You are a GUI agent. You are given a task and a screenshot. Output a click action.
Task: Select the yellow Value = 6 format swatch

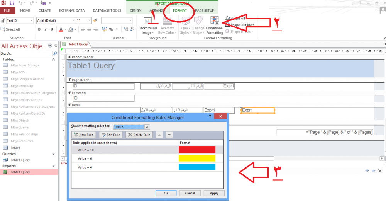coord(197,158)
